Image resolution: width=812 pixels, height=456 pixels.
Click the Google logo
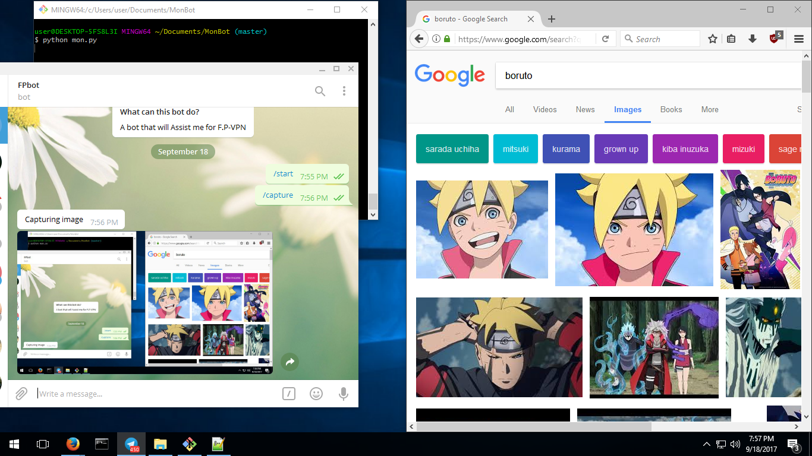click(450, 75)
